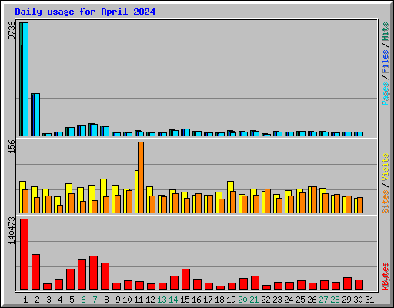Click the tallest cyan pages bar for day 1
The width and height of the screenshot is (394, 308).
coord(25,79)
